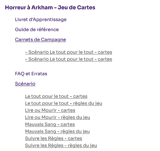
Task: Click Suivre les Règles - cartes
Action: click(54, 139)
